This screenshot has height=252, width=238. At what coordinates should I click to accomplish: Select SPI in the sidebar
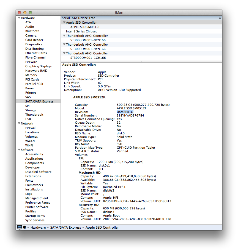coord(27,106)
